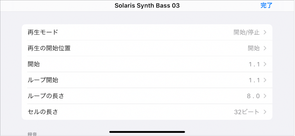Tap the chevron for ループ開始
This screenshot has height=136, width=295.
coord(265,80)
